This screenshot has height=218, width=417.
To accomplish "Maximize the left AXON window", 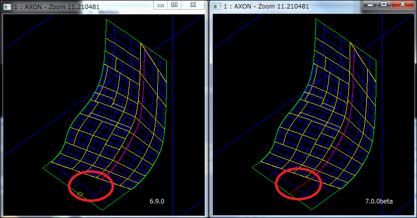I will 174,5.
